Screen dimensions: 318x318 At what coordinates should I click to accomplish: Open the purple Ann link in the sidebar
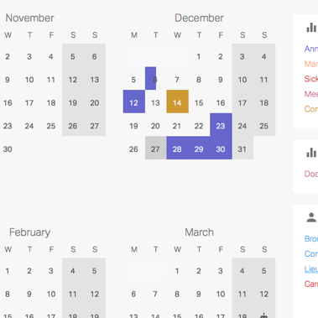(x=311, y=49)
